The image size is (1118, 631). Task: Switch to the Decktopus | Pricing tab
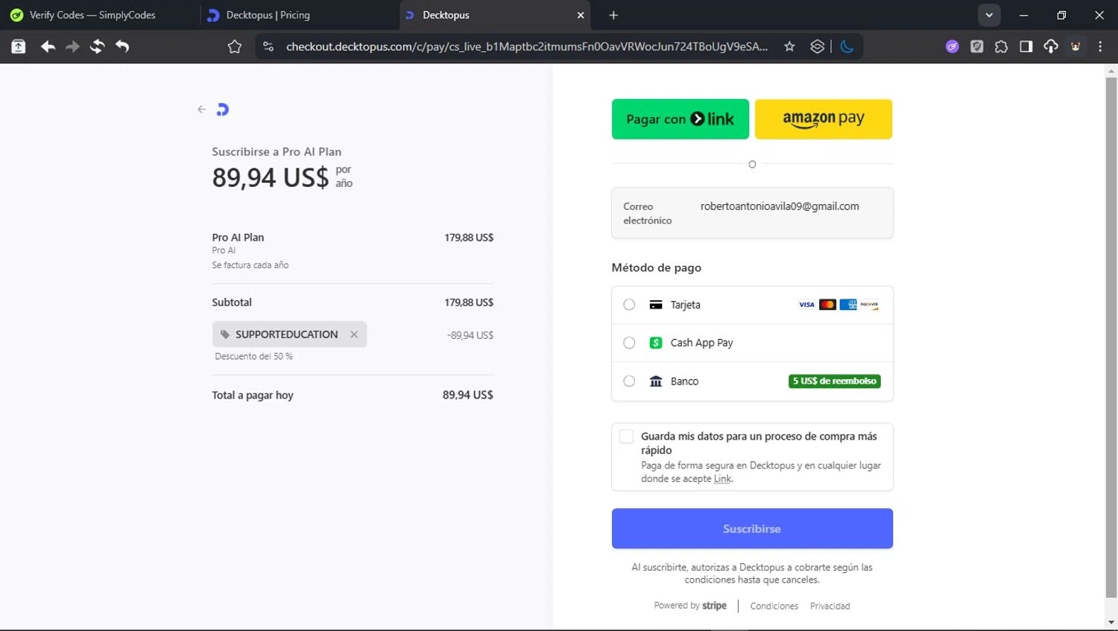(x=298, y=15)
